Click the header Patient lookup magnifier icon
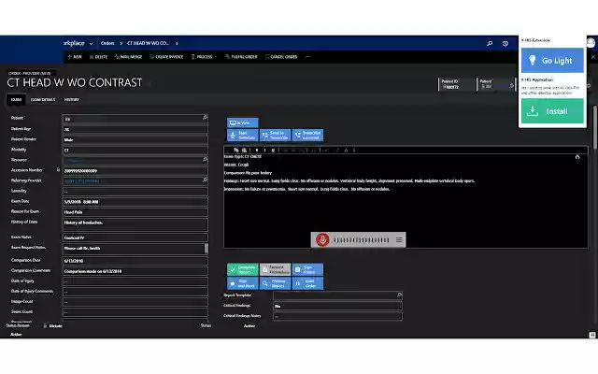Screen dimensions: 598x374 point(511,86)
